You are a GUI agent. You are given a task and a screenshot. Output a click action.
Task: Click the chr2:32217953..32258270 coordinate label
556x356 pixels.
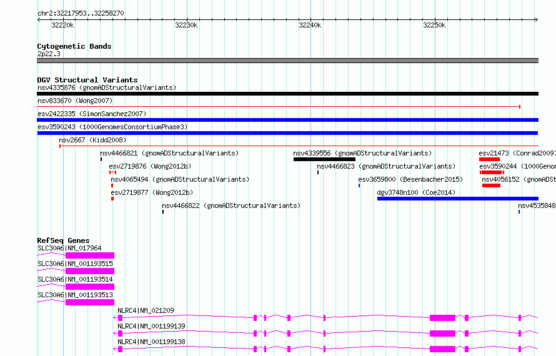(x=81, y=14)
